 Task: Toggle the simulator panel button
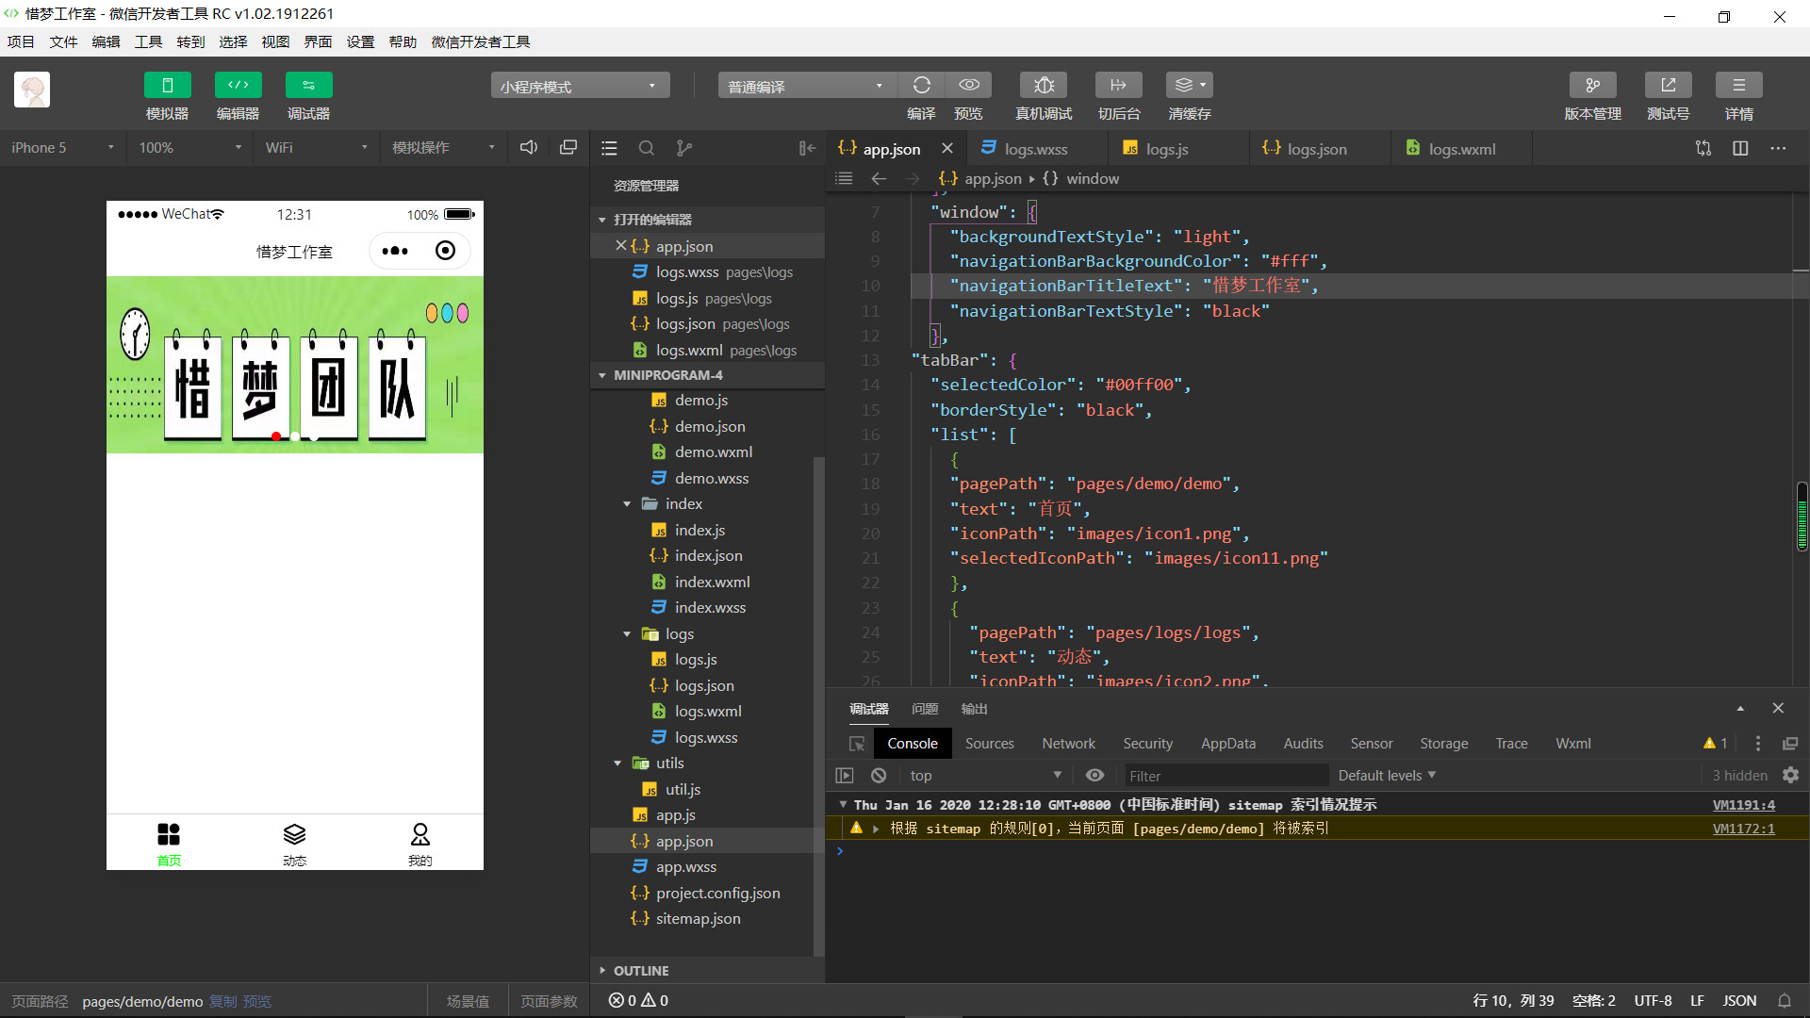point(167,85)
